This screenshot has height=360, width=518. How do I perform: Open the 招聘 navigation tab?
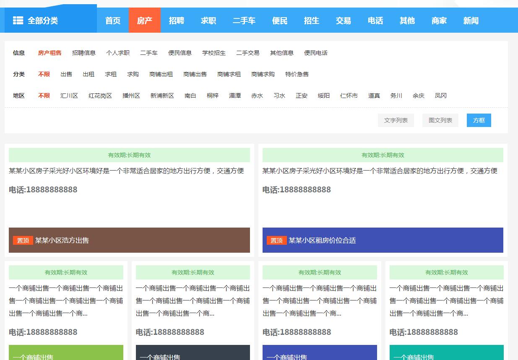click(177, 21)
